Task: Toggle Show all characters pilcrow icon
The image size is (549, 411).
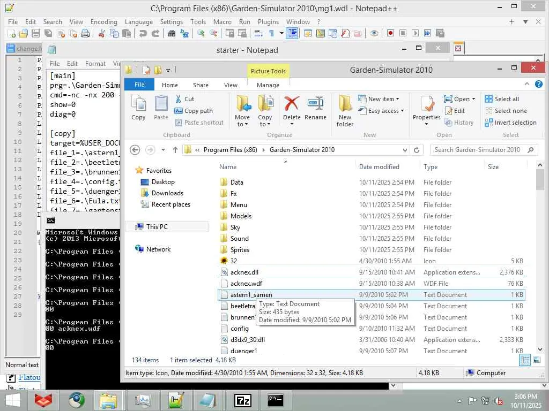Action: pos(271,33)
